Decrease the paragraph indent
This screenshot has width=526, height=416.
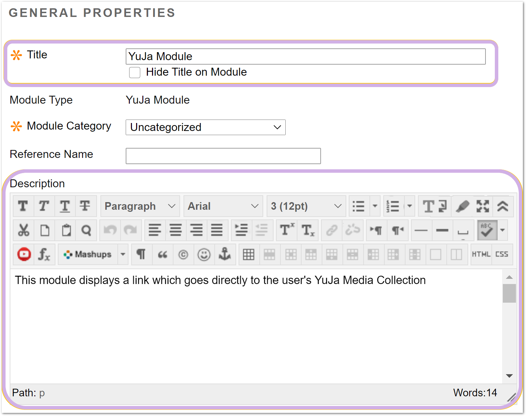[262, 230]
